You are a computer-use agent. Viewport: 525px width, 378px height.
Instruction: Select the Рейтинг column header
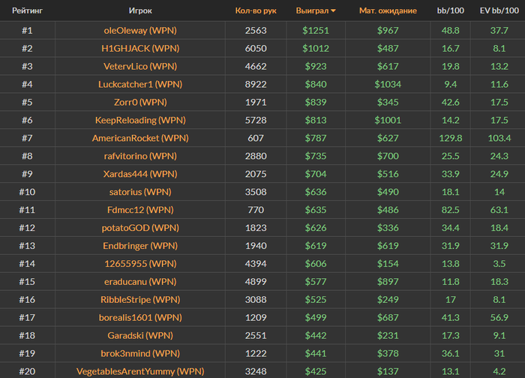pos(28,10)
